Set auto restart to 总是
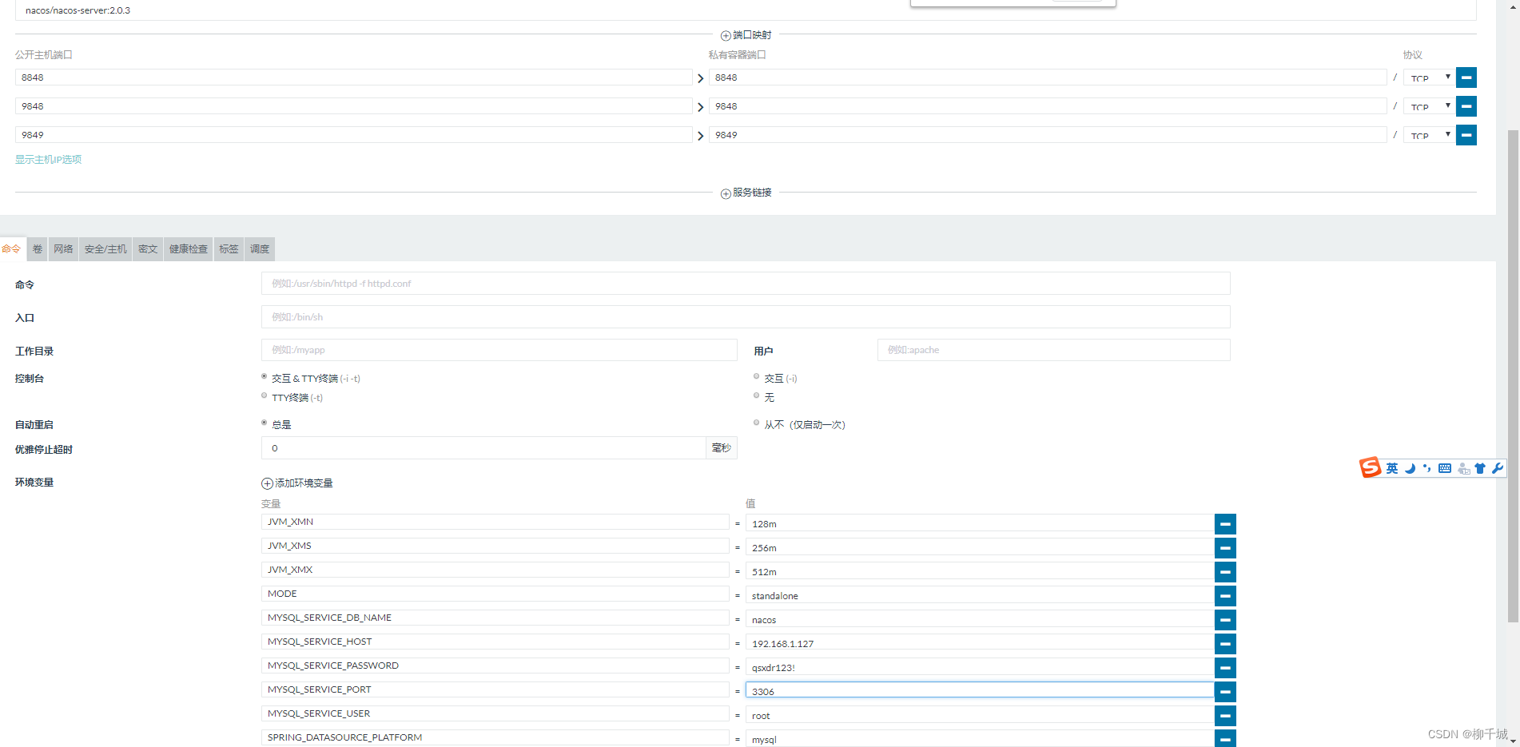 point(264,423)
